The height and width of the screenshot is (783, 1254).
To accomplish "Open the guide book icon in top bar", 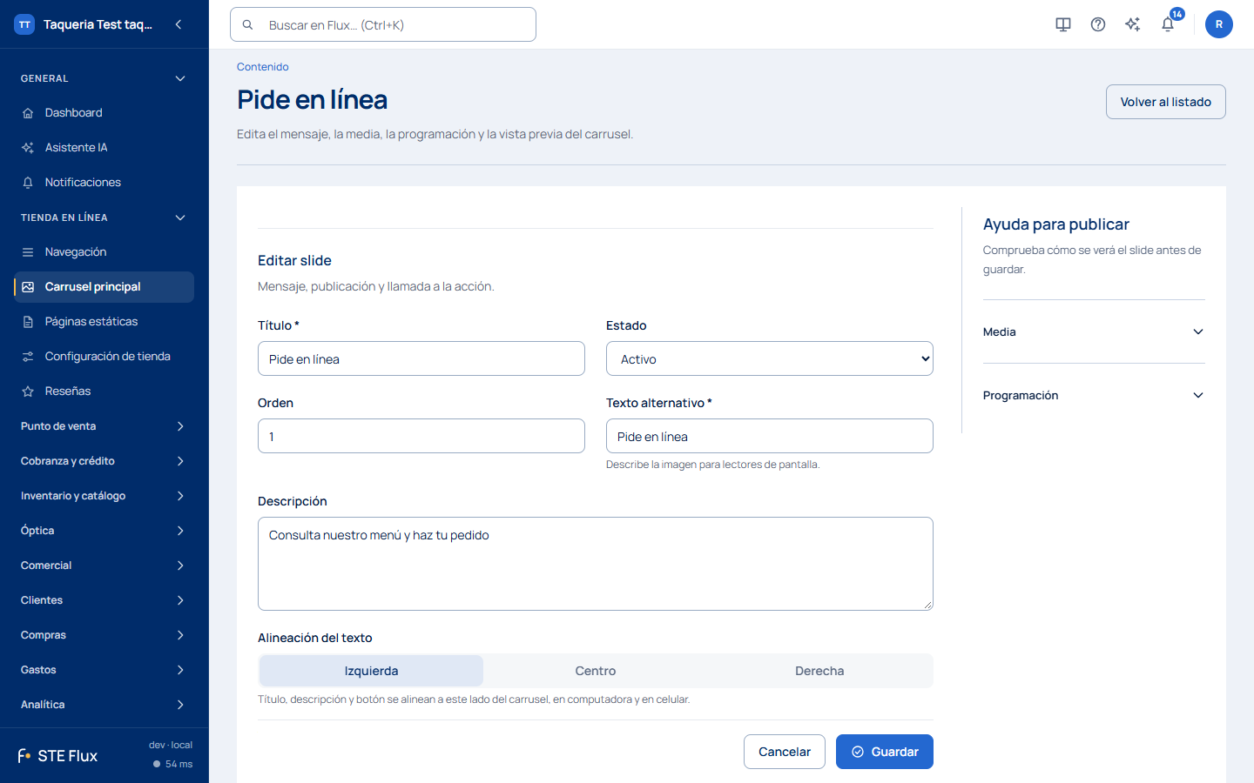I will [x=1063, y=24].
